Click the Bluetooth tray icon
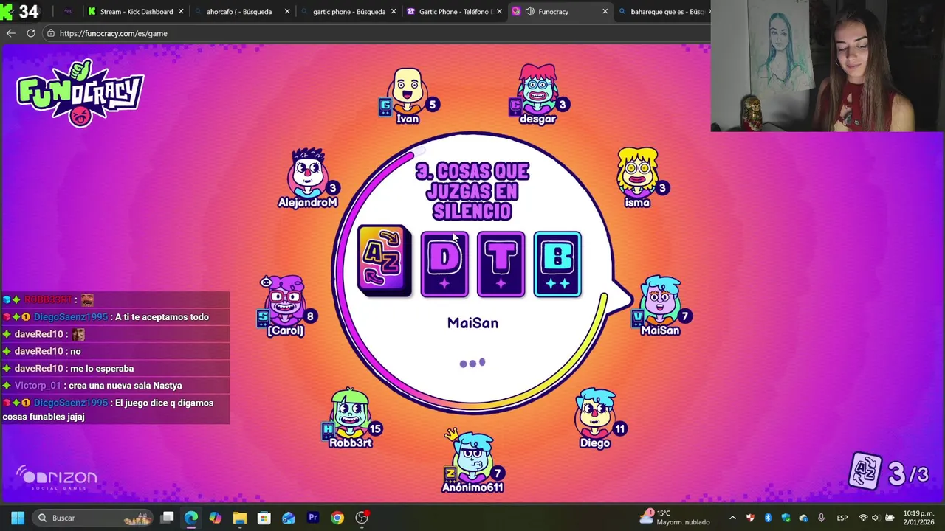This screenshot has height=531, width=945. [x=768, y=518]
